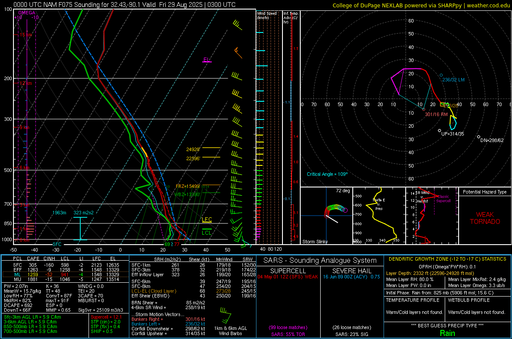Click the green 'Rain' precip type result

click(447, 333)
